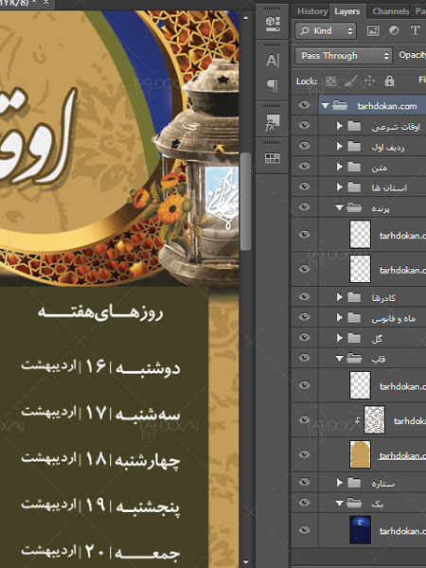Filter layers by pixel layers icon
The width and height of the screenshot is (426, 568).
373,31
